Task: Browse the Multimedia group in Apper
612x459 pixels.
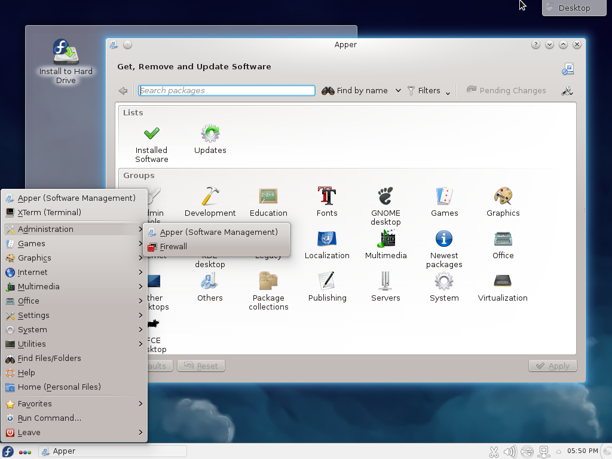Action: tap(385, 244)
